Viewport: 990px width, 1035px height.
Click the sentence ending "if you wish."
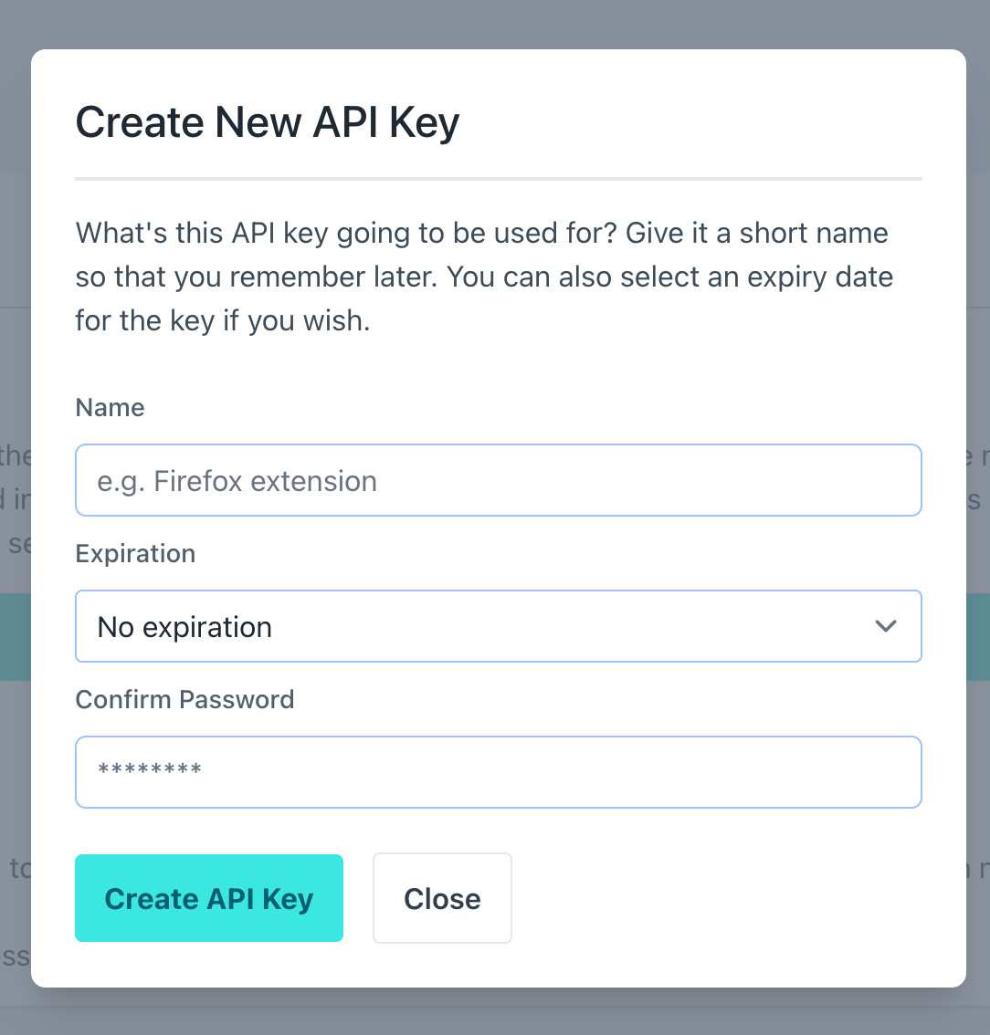tap(297, 320)
